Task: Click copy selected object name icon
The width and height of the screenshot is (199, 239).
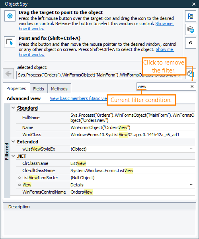Action: (x=191, y=74)
